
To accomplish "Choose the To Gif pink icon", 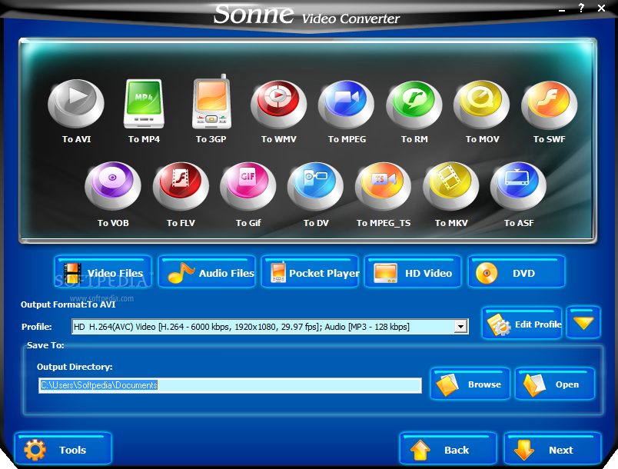I will point(248,186).
